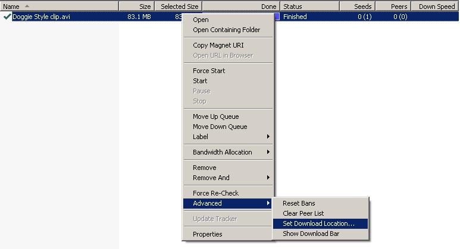The height and width of the screenshot is (249, 460).
Task: Open torrent Properties
Action: (207, 234)
